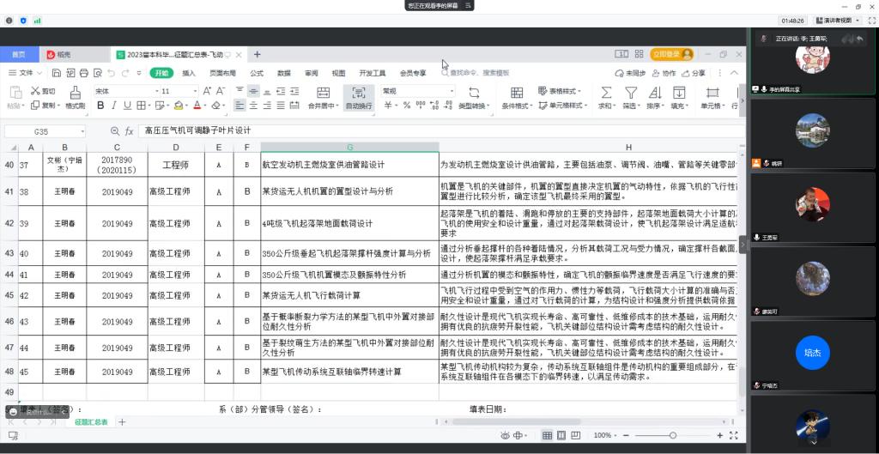879x454 pixels.
Task: Click the Merge and Center (合并居中) icon
Action: (x=322, y=93)
